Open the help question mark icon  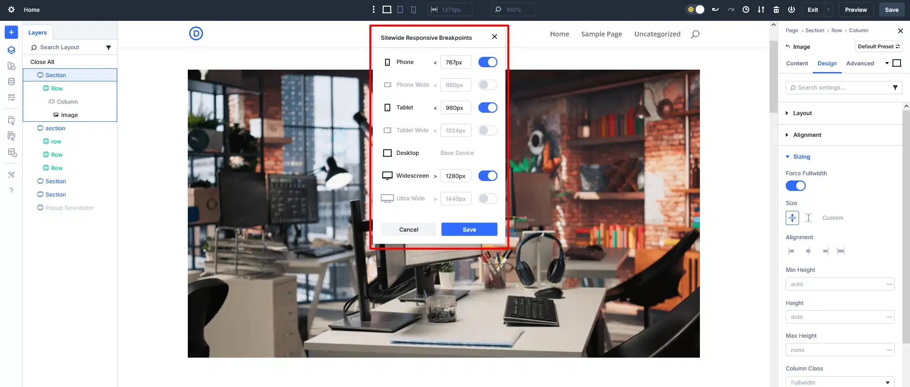11,190
